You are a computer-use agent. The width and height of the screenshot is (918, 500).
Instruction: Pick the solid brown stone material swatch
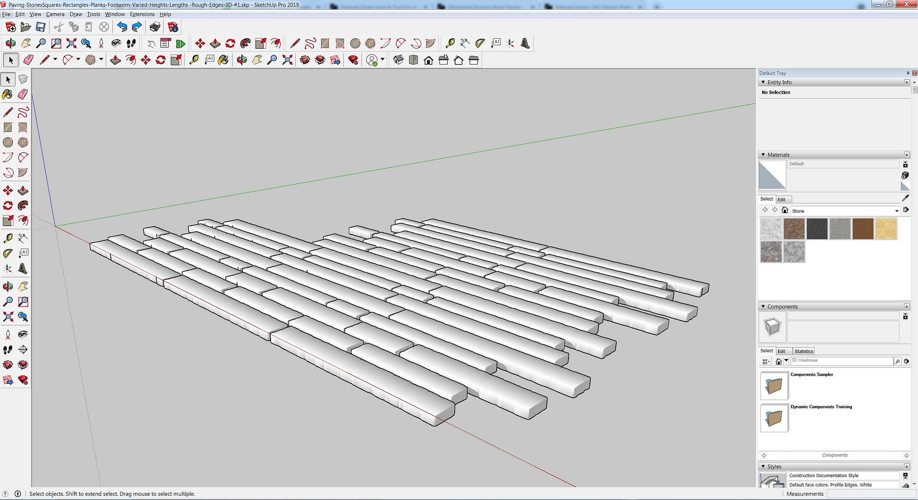[863, 229]
